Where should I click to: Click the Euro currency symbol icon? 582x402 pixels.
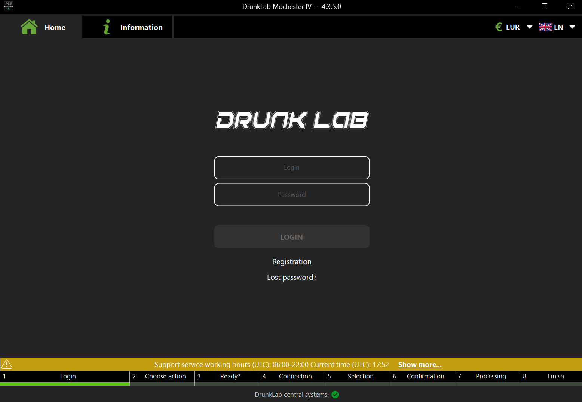[499, 27]
